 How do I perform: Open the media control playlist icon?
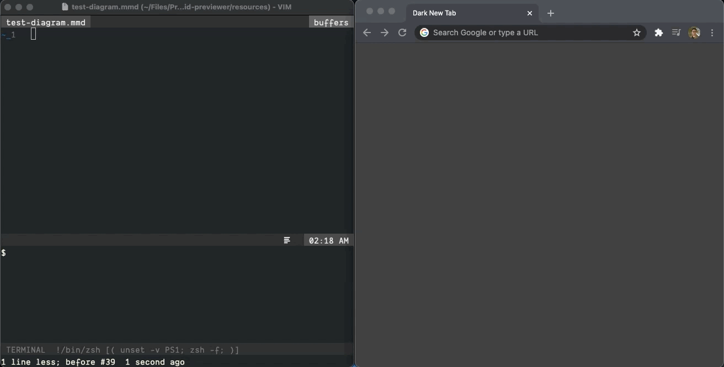(676, 33)
